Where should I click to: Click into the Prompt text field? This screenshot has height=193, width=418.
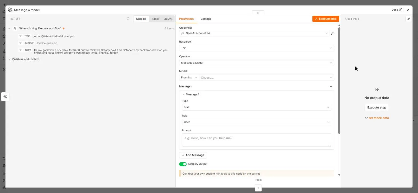point(256,140)
